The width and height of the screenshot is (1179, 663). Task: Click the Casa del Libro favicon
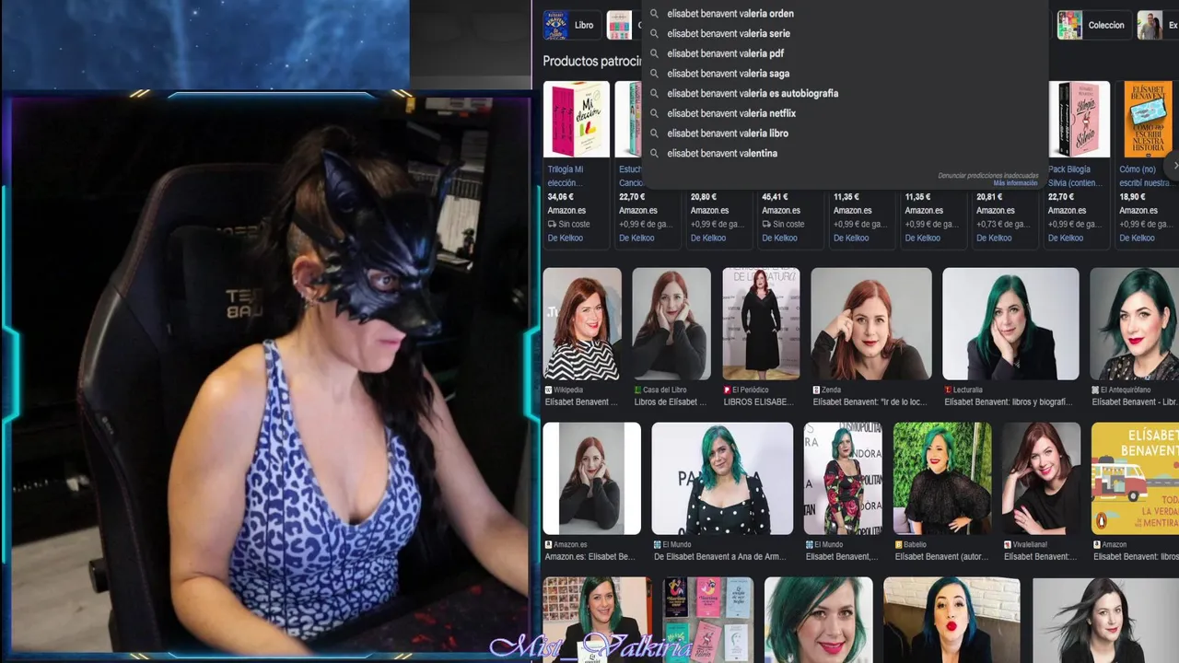point(637,390)
